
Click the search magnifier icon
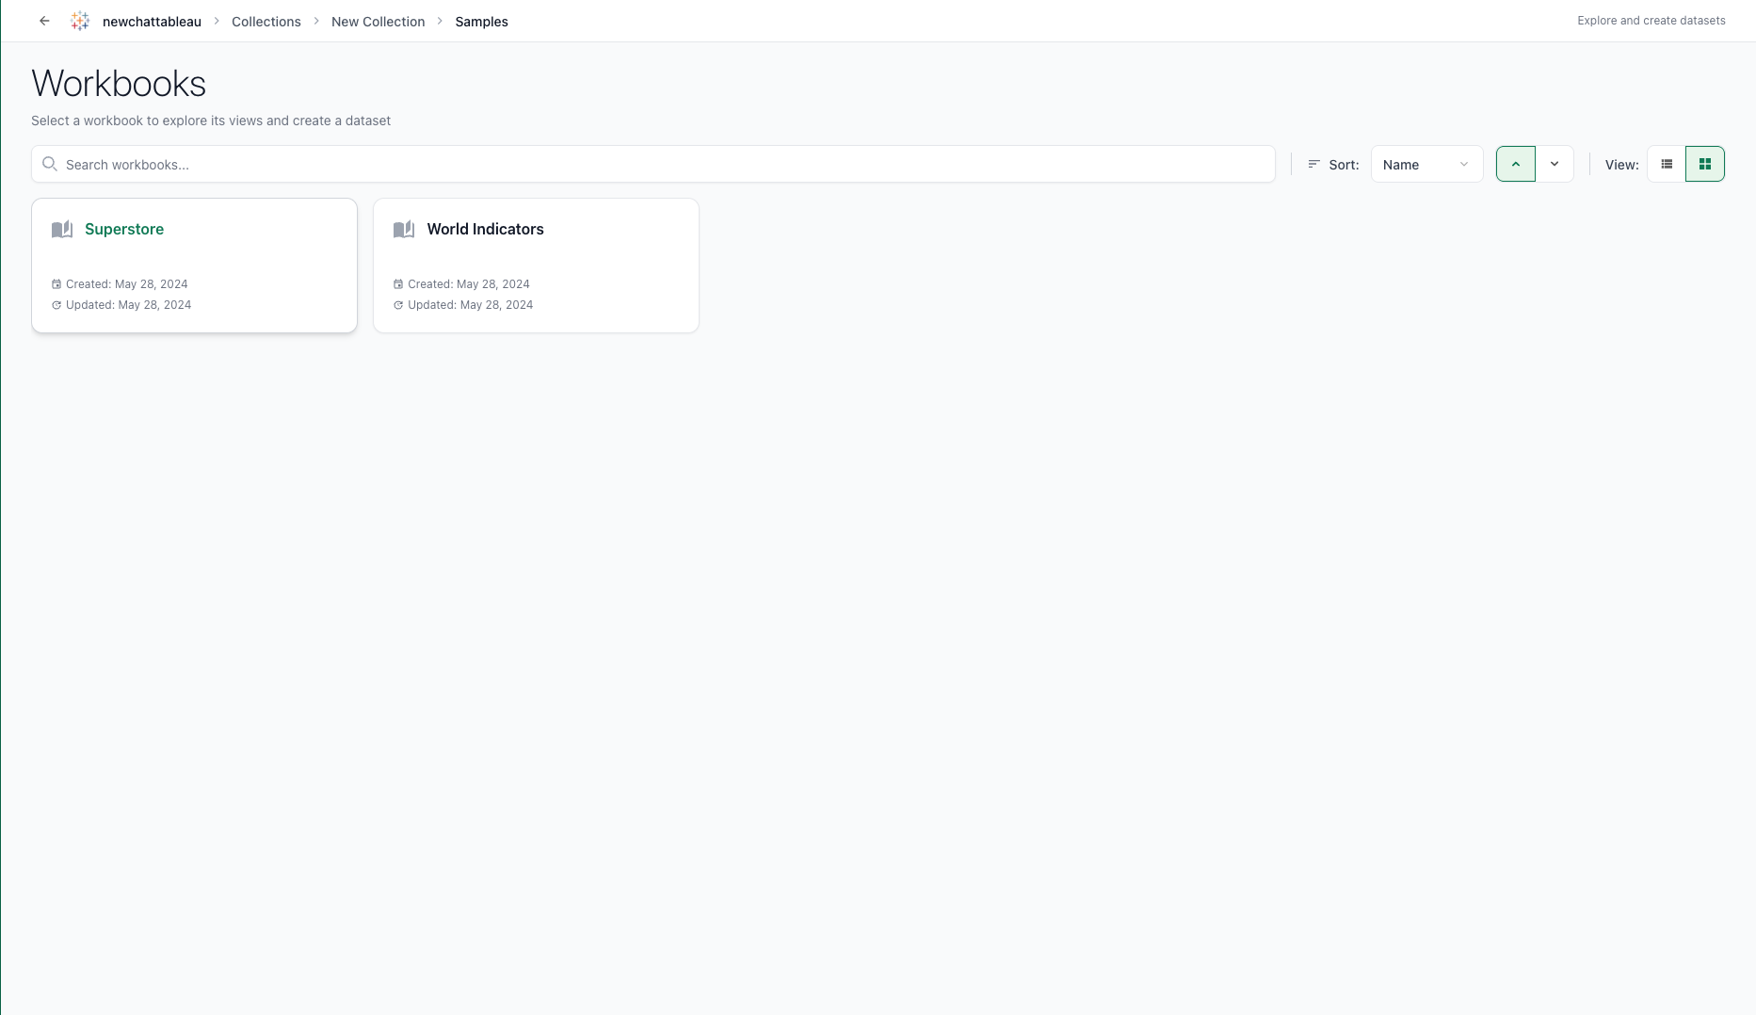click(x=50, y=164)
